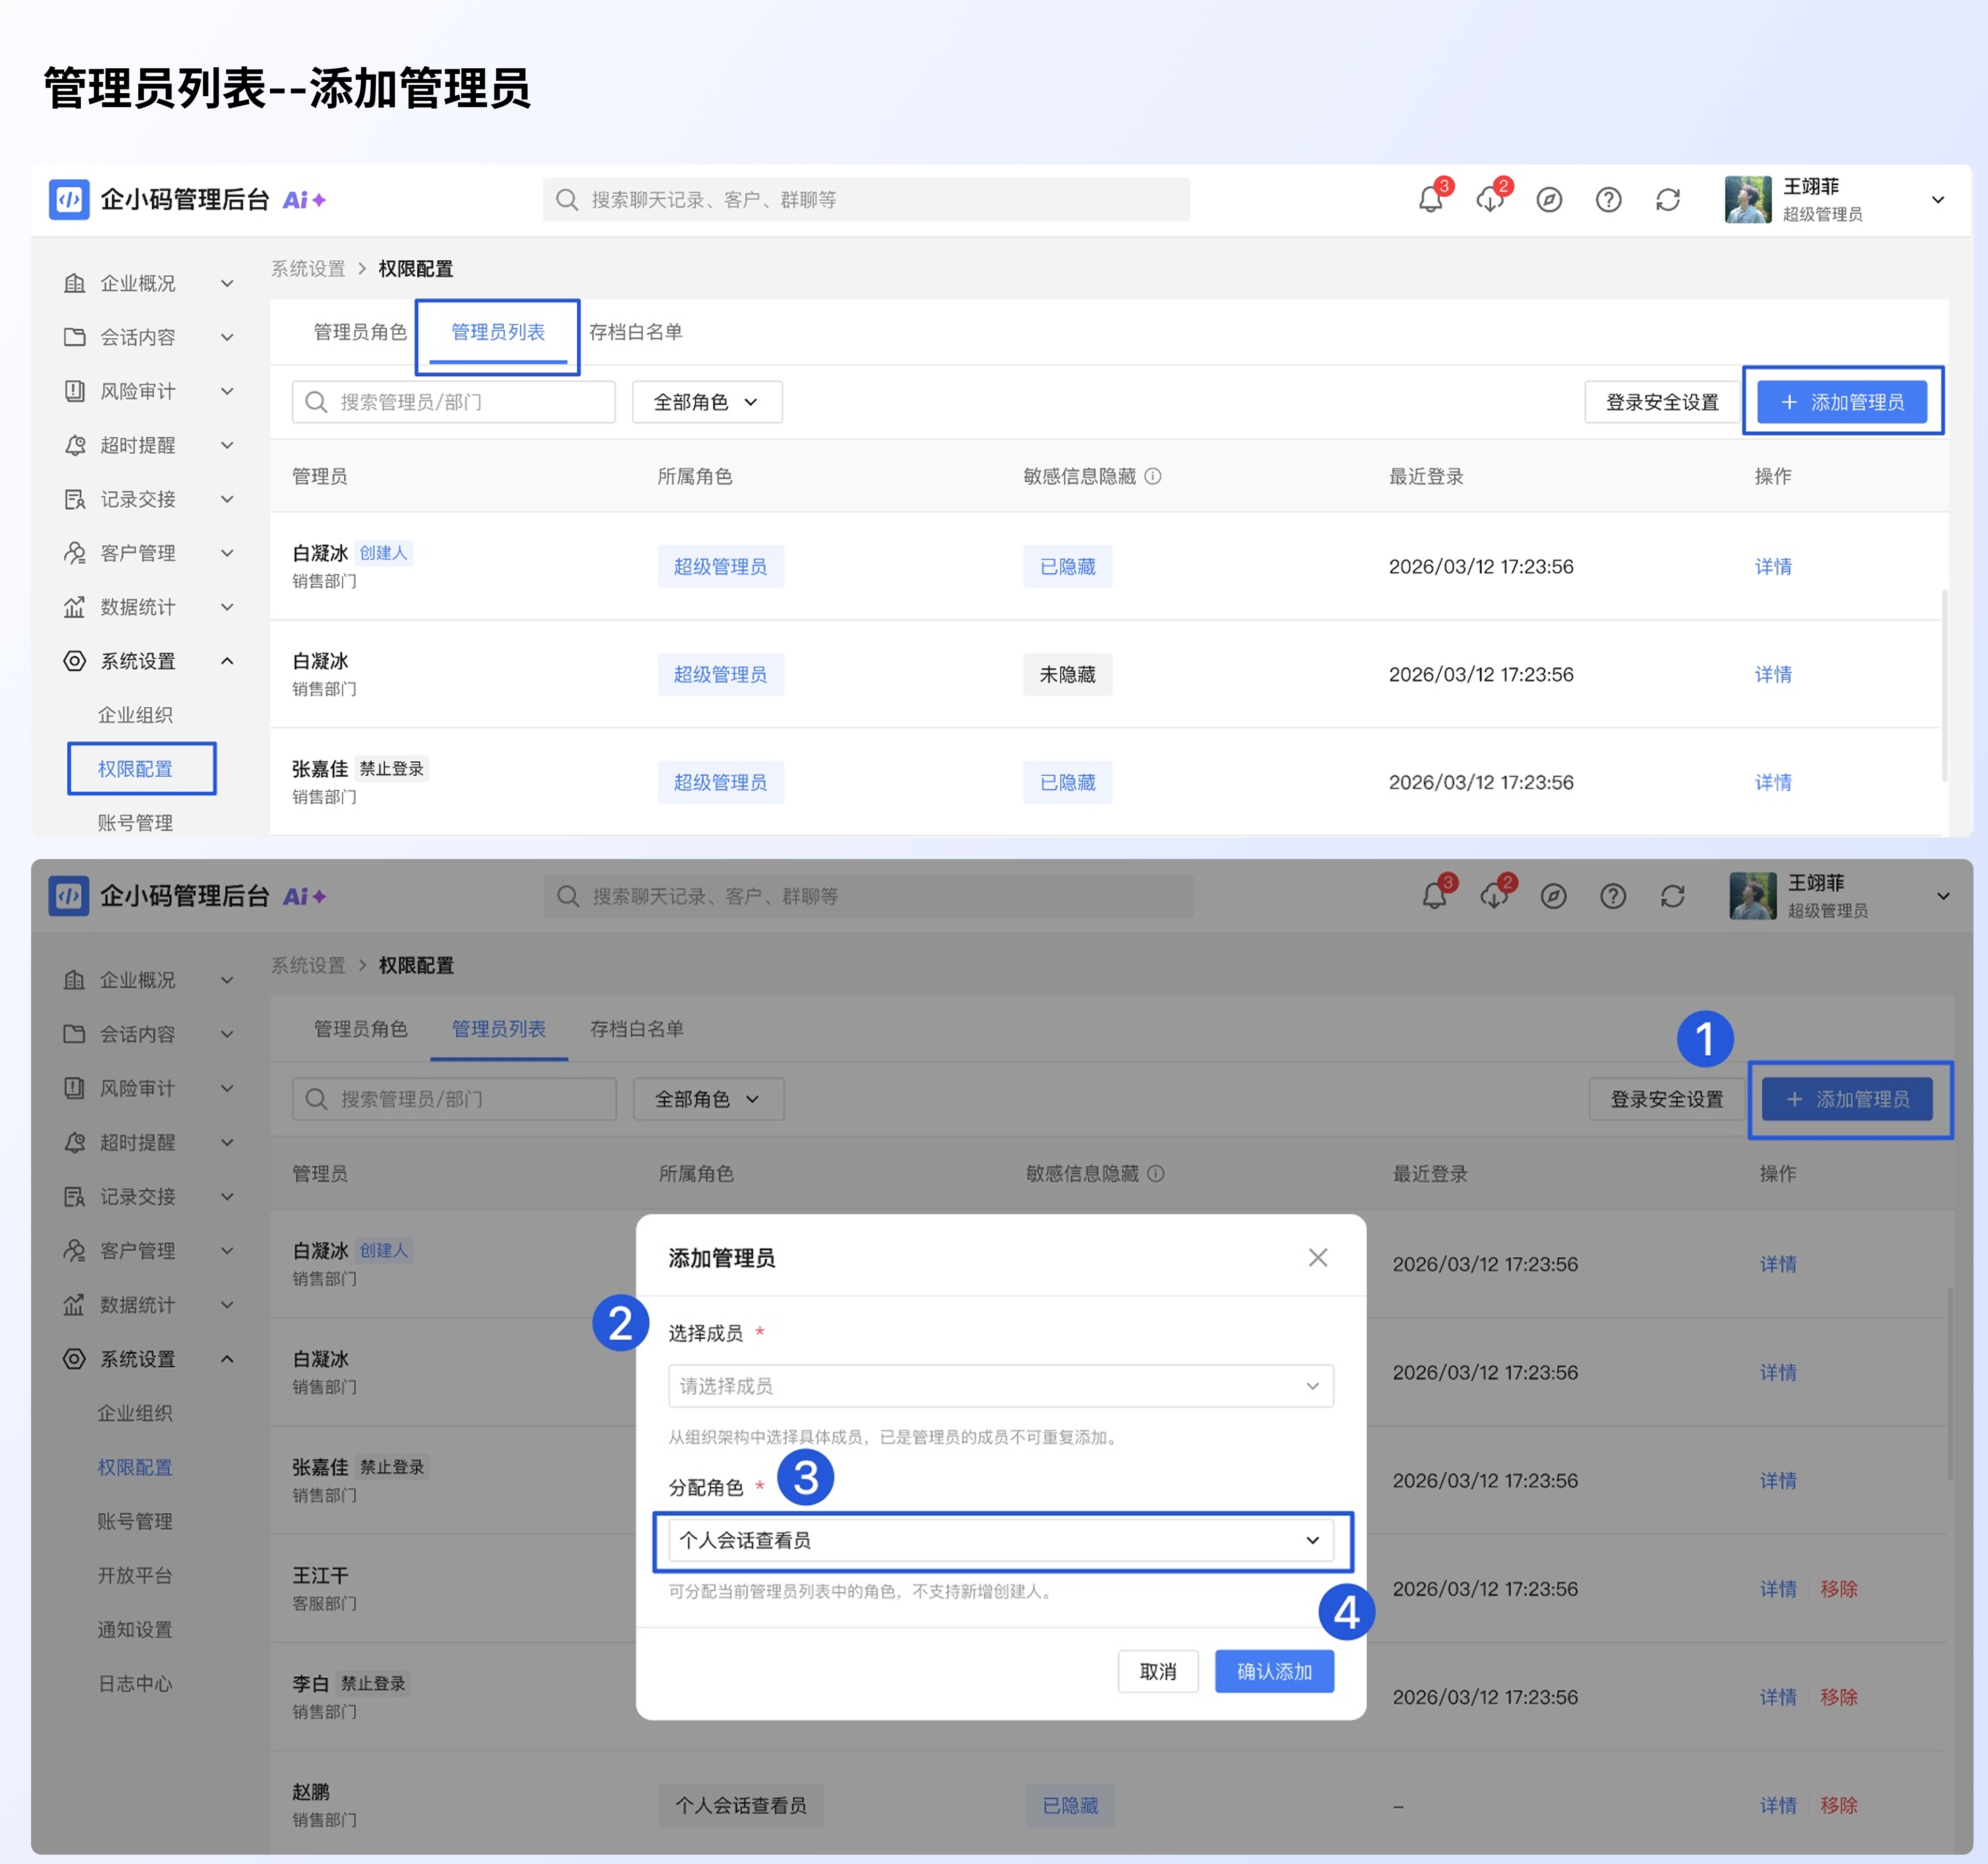This screenshot has height=1864, width=1988.
Task: Click the 企小码 logo icon in upper screenshot
Action: tap(69, 199)
